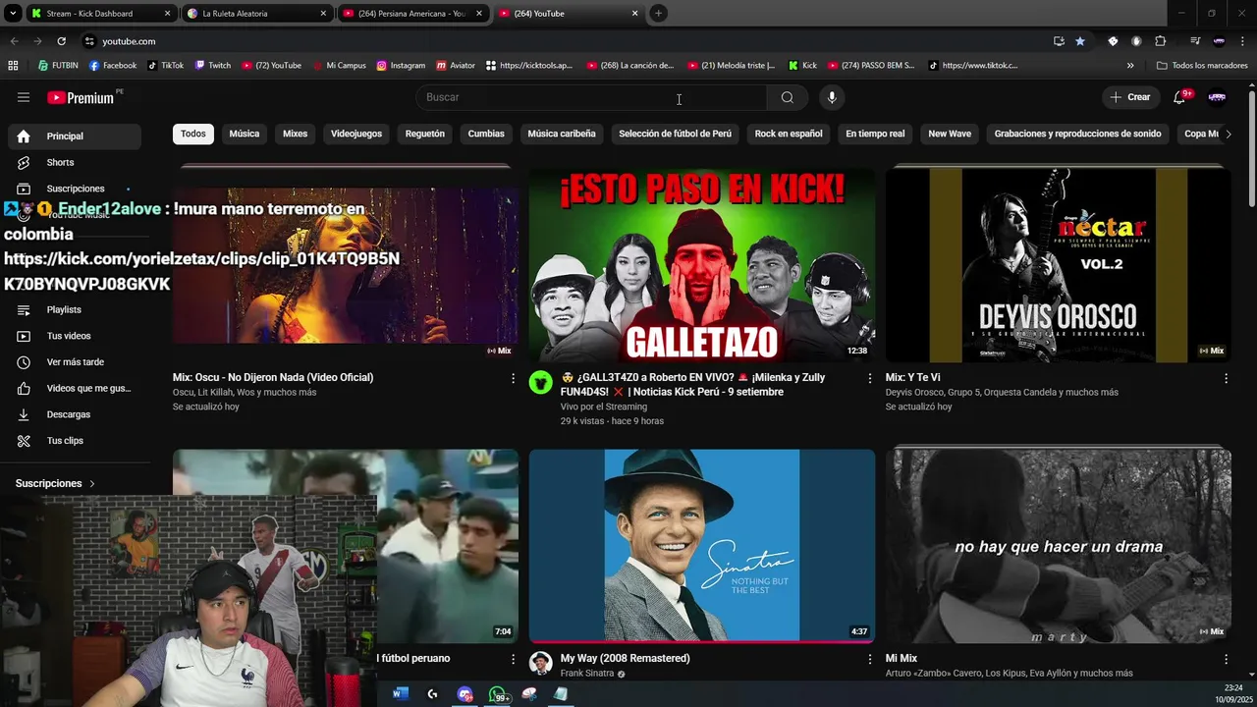Open Shorts from the sidebar
The width and height of the screenshot is (1257, 707).
pos(75,162)
